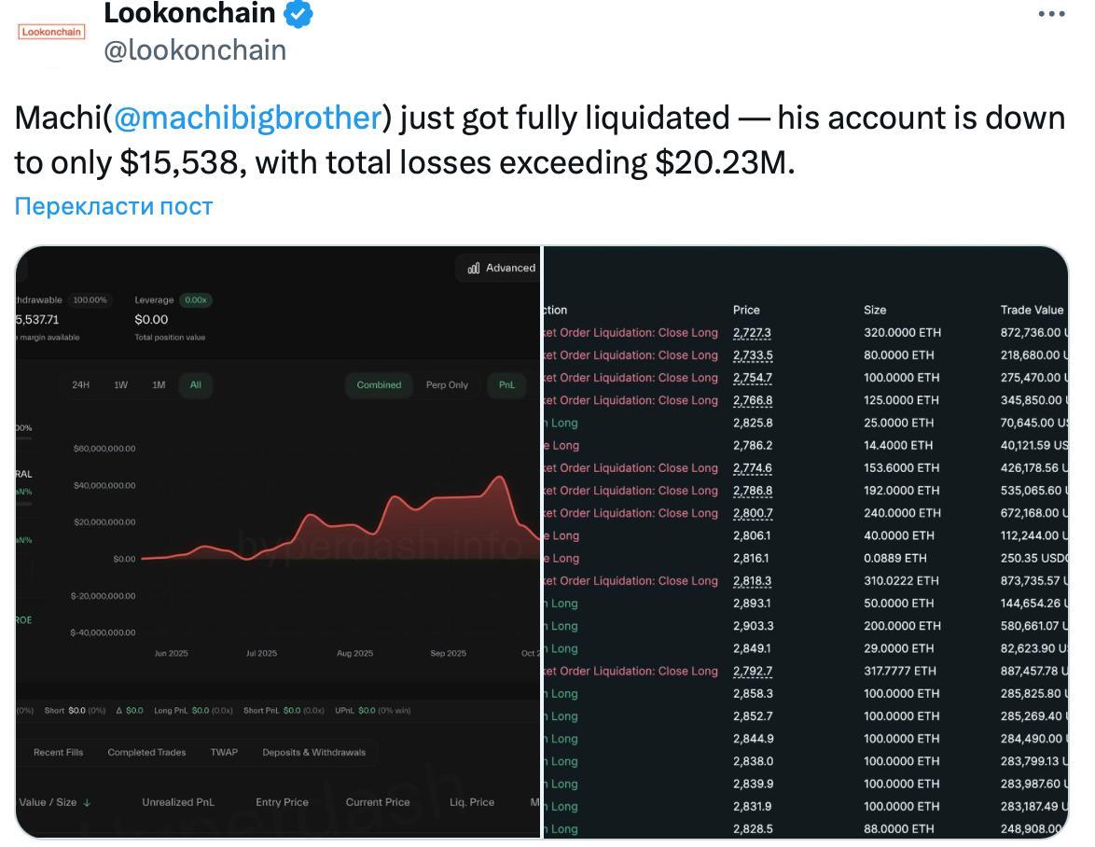The height and width of the screenshot is (847, 1095).
Task: Switch chart to Perp Only
Action: click(447, 385)
